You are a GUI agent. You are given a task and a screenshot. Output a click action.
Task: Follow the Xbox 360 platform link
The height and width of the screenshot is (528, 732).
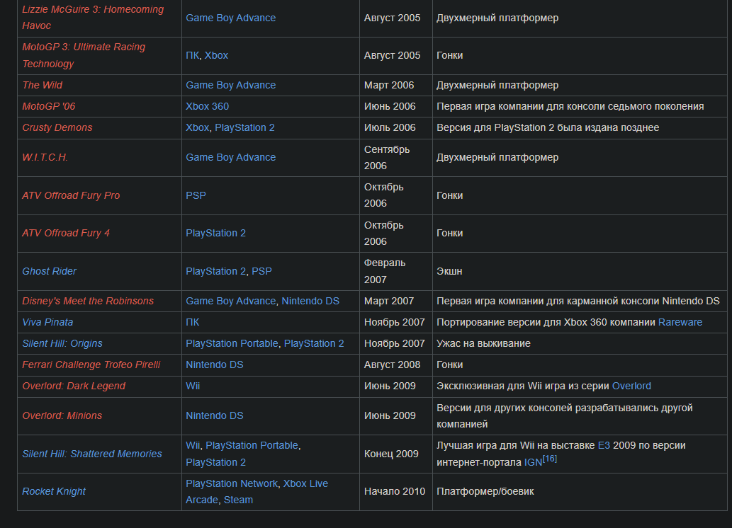(208, 106)
